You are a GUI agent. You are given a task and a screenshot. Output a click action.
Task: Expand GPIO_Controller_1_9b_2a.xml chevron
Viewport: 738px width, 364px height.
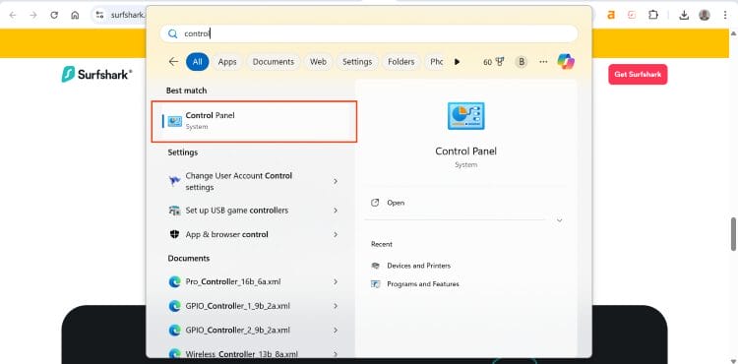click(336, 306)
